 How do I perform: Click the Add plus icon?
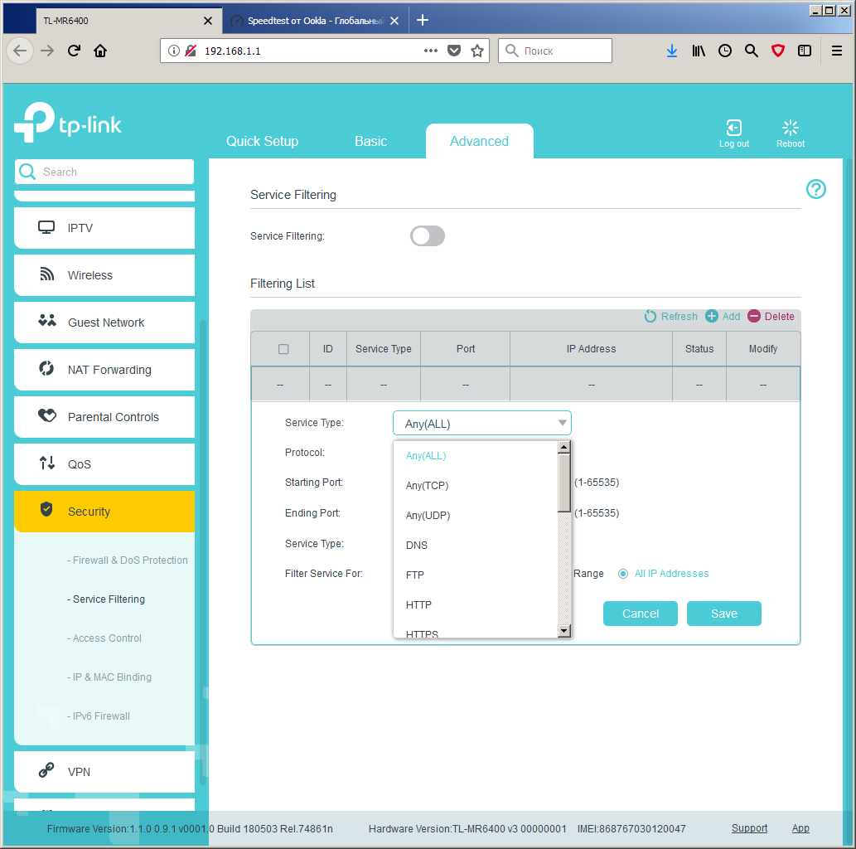(x=711, y=317)
